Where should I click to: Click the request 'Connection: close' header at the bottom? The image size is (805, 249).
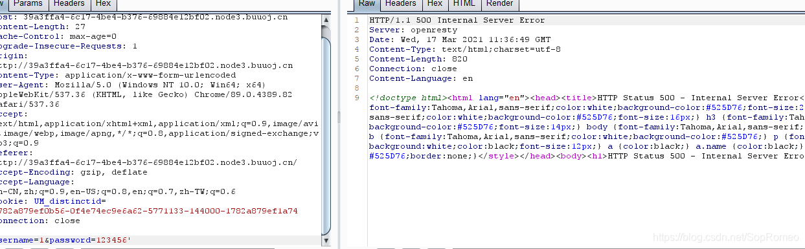[40, 221]
